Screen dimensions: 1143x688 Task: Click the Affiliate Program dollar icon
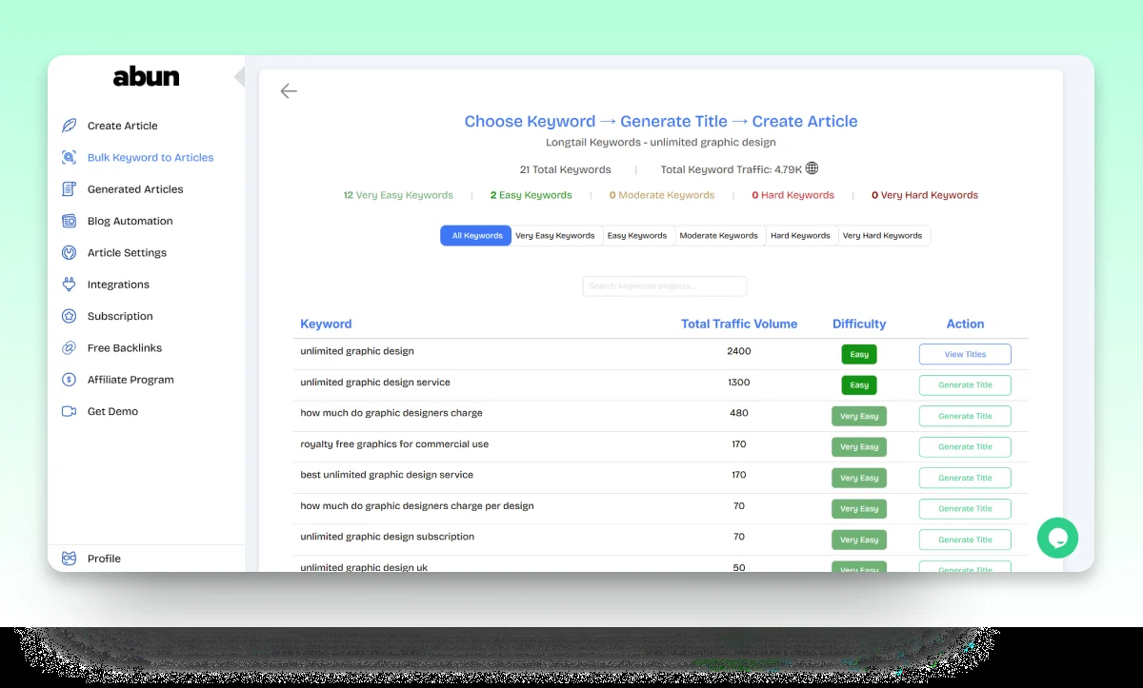coord(69,380)
